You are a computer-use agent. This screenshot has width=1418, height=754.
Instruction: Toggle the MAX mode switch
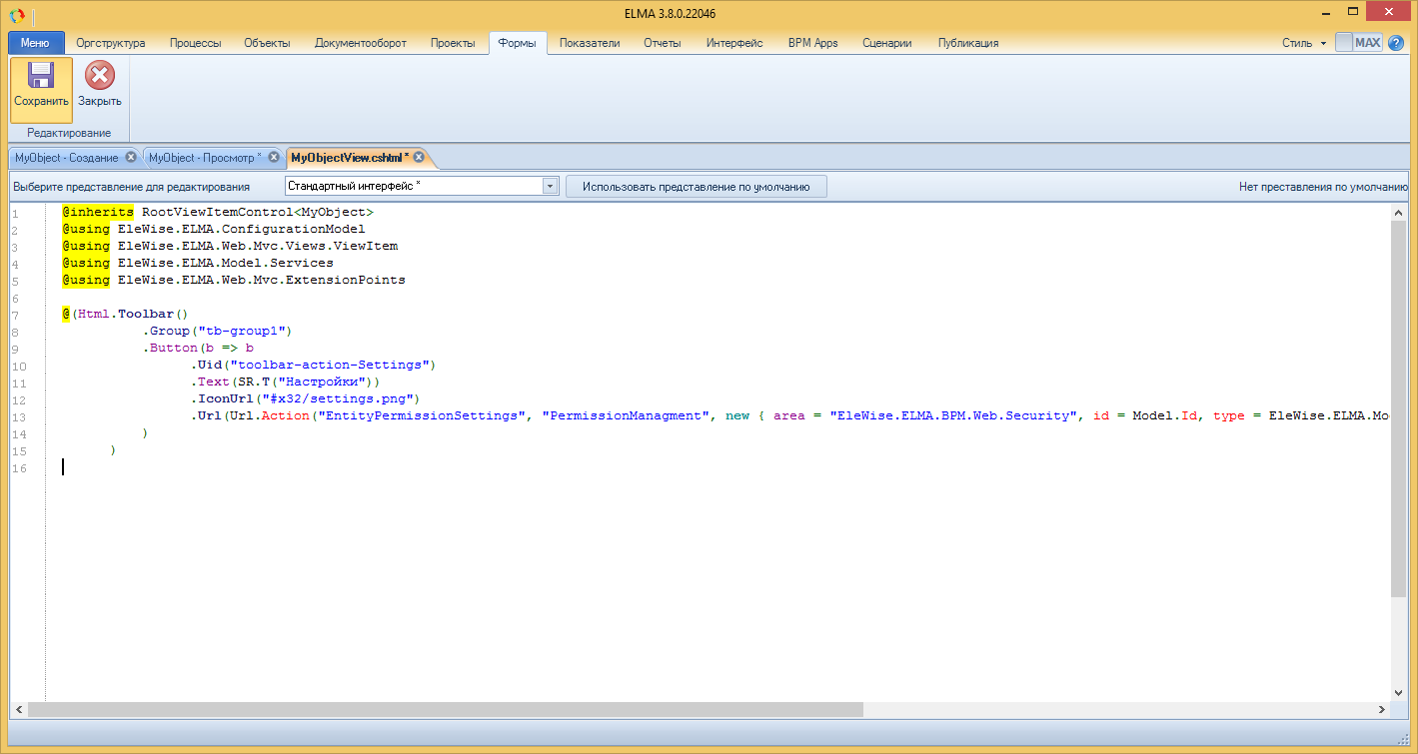pyautogui.click(x=1358, y=43)
